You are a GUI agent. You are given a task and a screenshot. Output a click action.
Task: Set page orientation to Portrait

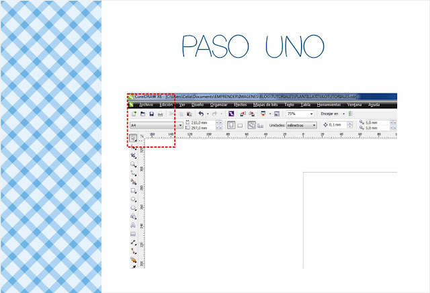(231, 125)
